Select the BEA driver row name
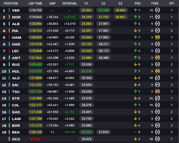This screenshot has height=143, width=179. 16,132
